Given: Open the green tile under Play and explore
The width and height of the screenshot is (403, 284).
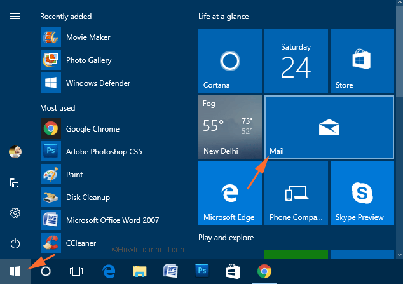Looking at the screenshot, I should (x=296, y=254).
